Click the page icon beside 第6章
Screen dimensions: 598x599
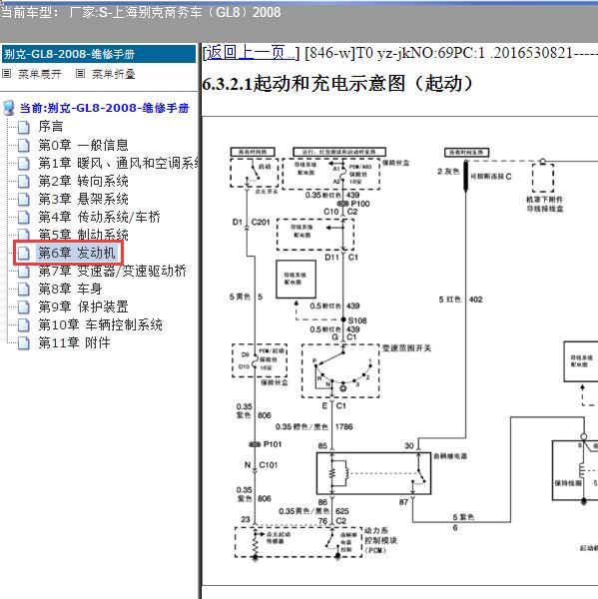tap(24, 253)
